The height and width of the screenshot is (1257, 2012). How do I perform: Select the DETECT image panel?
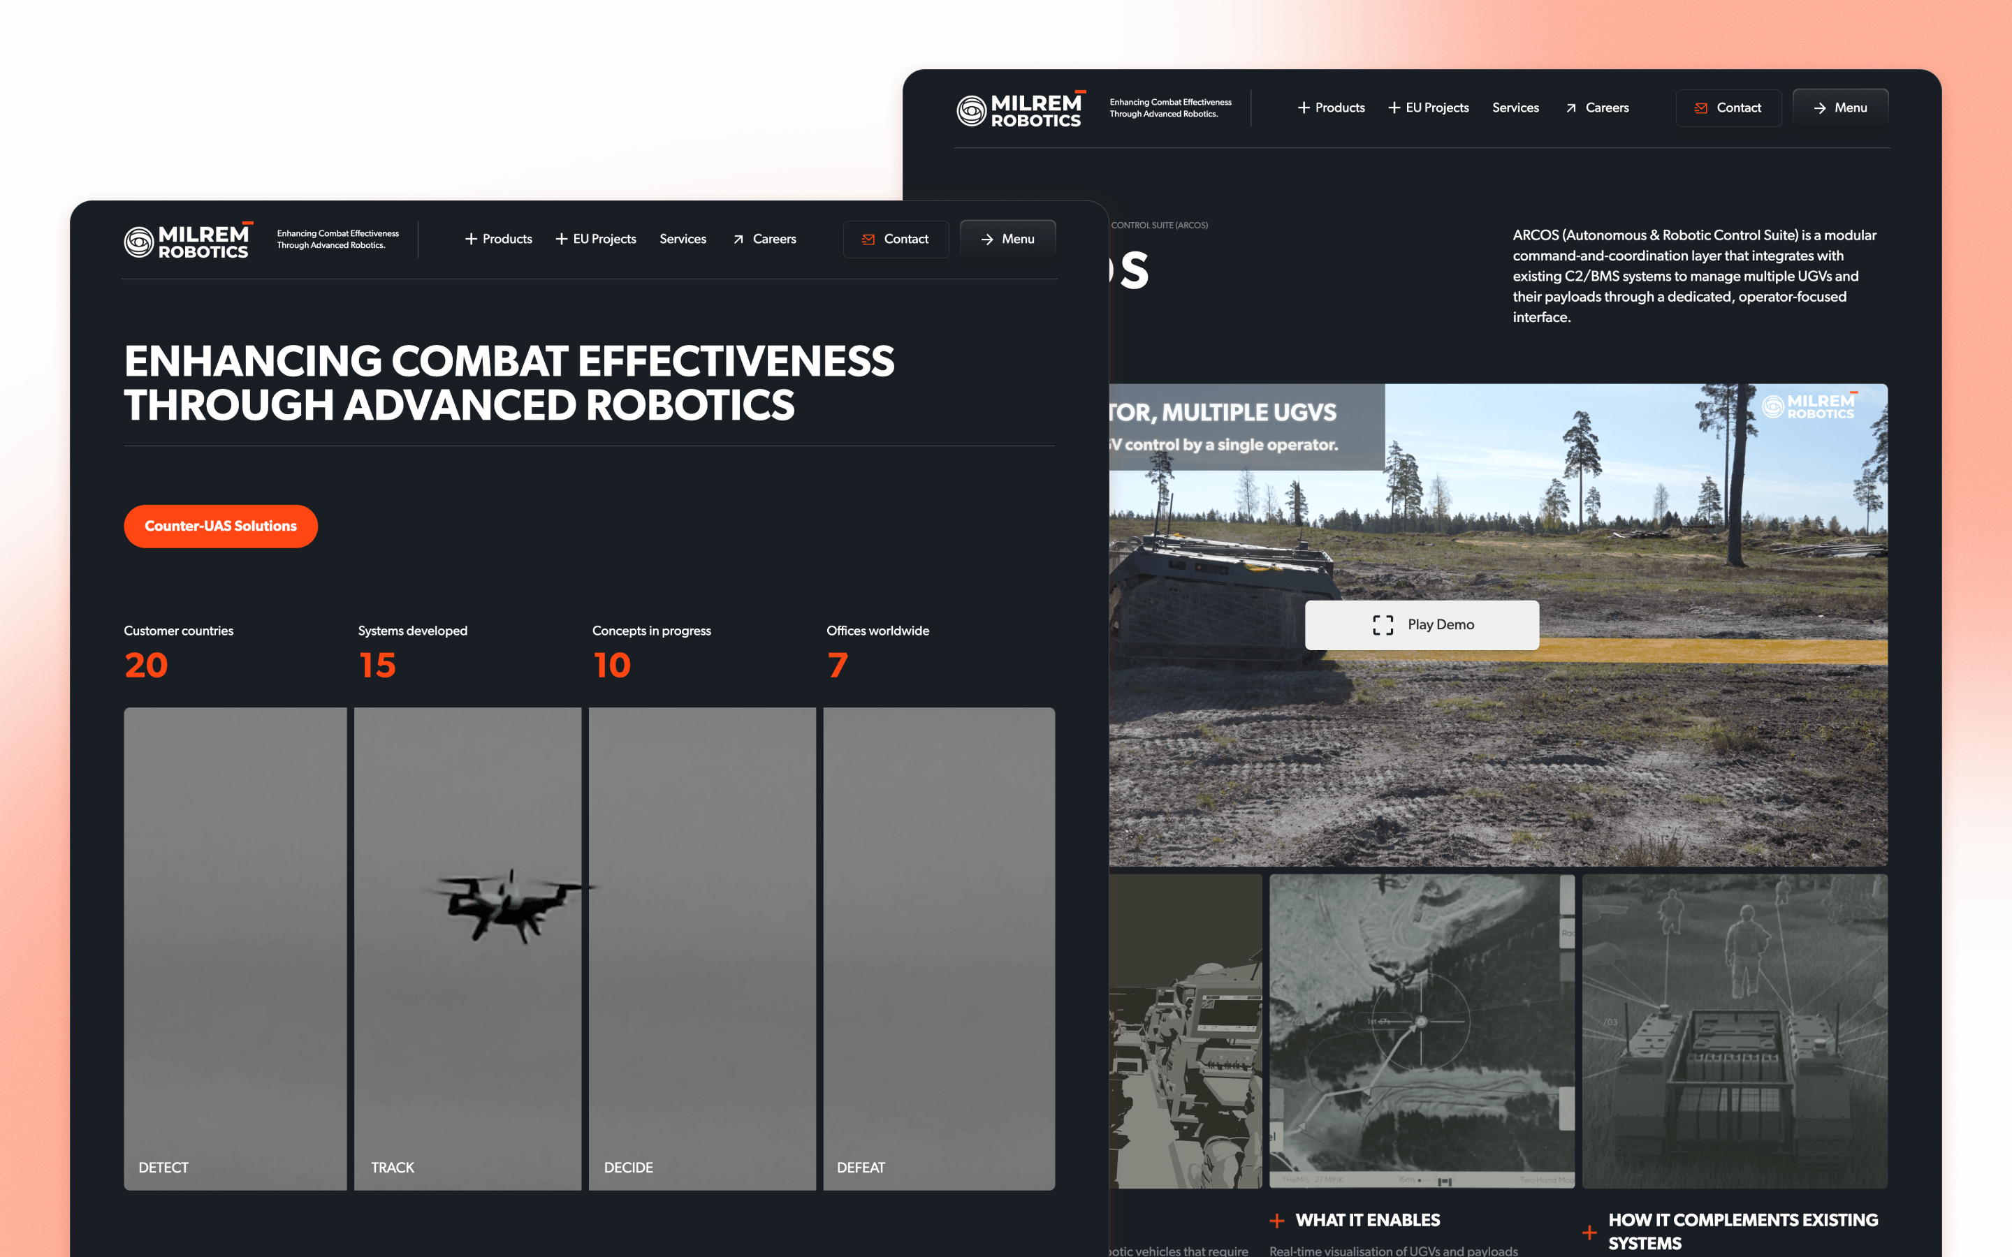(x=235, y=948)
